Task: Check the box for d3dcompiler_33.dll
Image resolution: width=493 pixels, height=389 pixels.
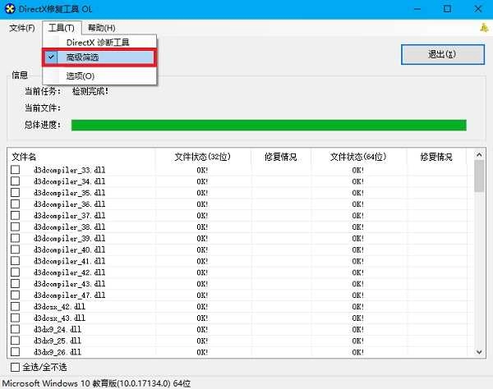Action: pos(15,170)
